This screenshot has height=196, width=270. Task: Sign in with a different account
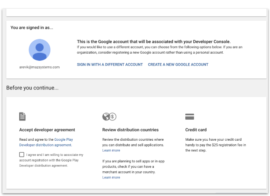point(110,64)
